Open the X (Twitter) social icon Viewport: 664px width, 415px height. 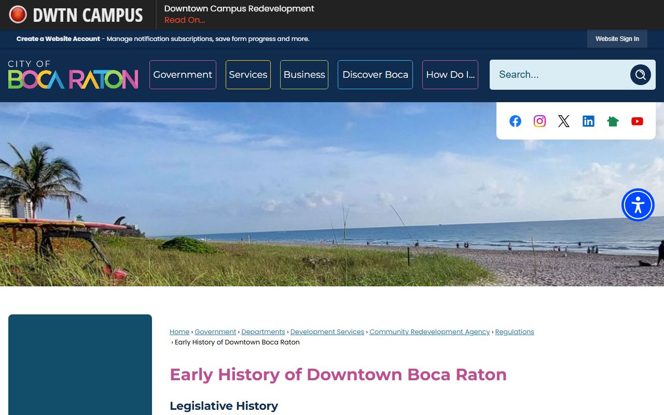pyautogui.click(x=564, y=121)
